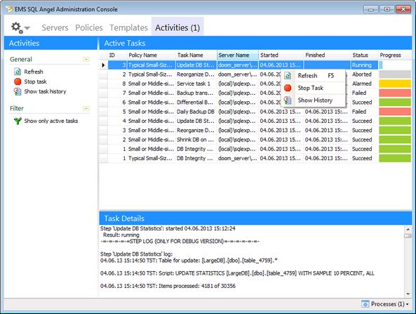Click the Items processed: 4181 of 30356 log line
The height and width of the screenshot is (314, 416).
click(168, 286)
